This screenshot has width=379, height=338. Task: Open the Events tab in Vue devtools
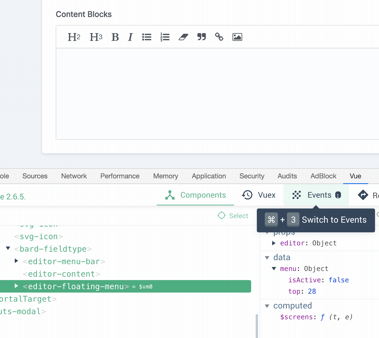point(316,195)
